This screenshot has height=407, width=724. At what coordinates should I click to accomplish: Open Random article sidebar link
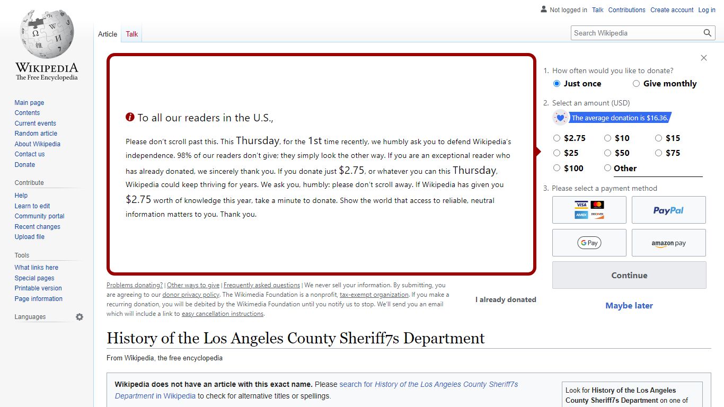[x=36, y=134]
